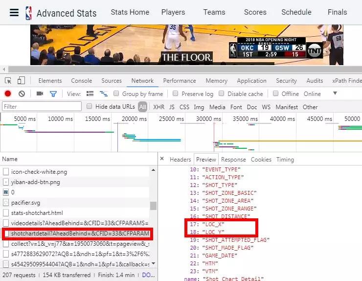Open the Security tab
Image resolution: width=362 pixels, height=281 pixels.
point(286,81)
